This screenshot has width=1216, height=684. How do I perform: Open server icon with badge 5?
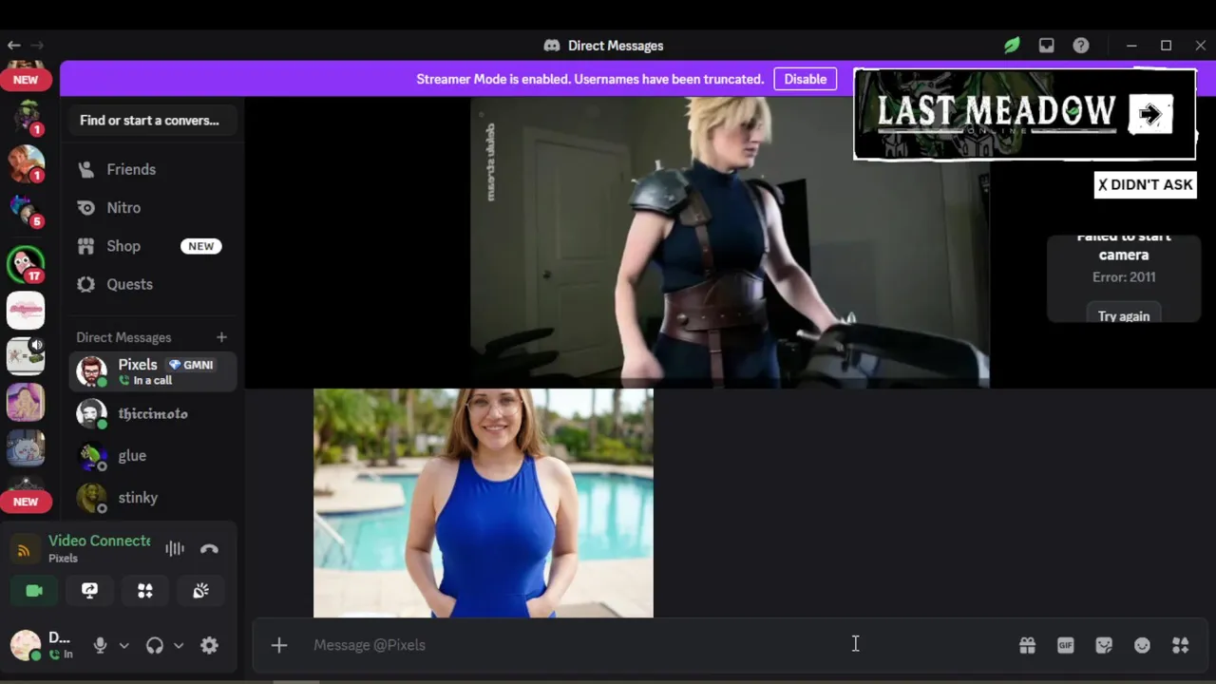(26, 210)
